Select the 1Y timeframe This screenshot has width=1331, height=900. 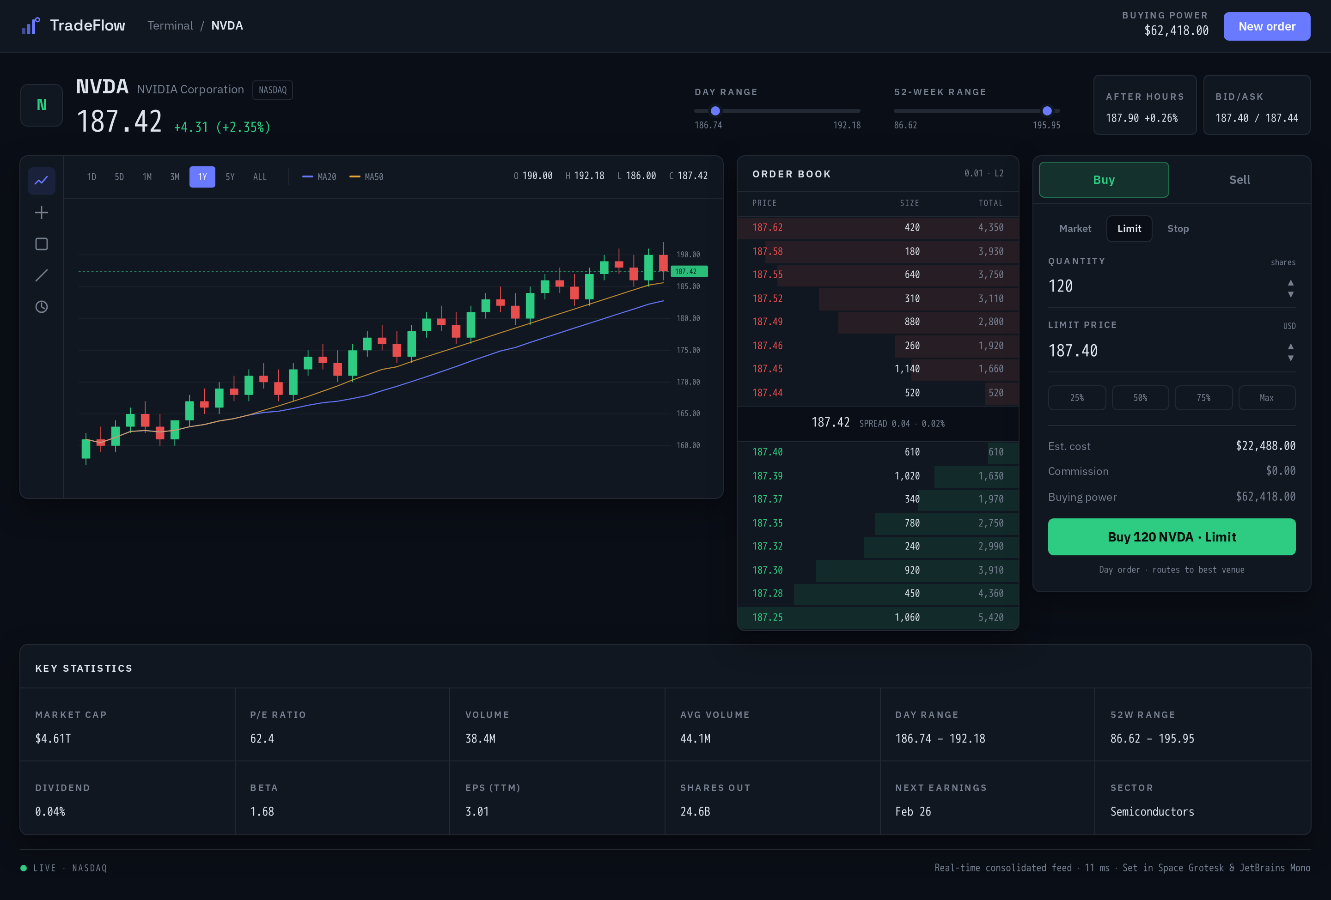(x=202, y=177)
